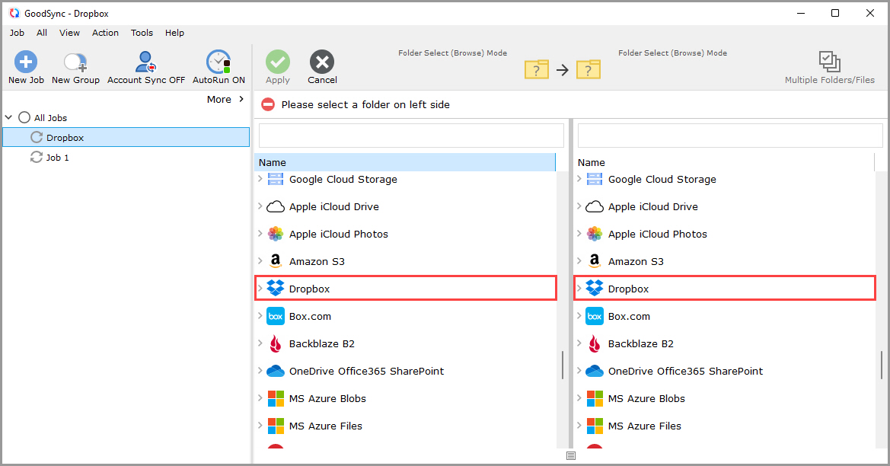Open the More toolbar expander

[x=225, y=99]
